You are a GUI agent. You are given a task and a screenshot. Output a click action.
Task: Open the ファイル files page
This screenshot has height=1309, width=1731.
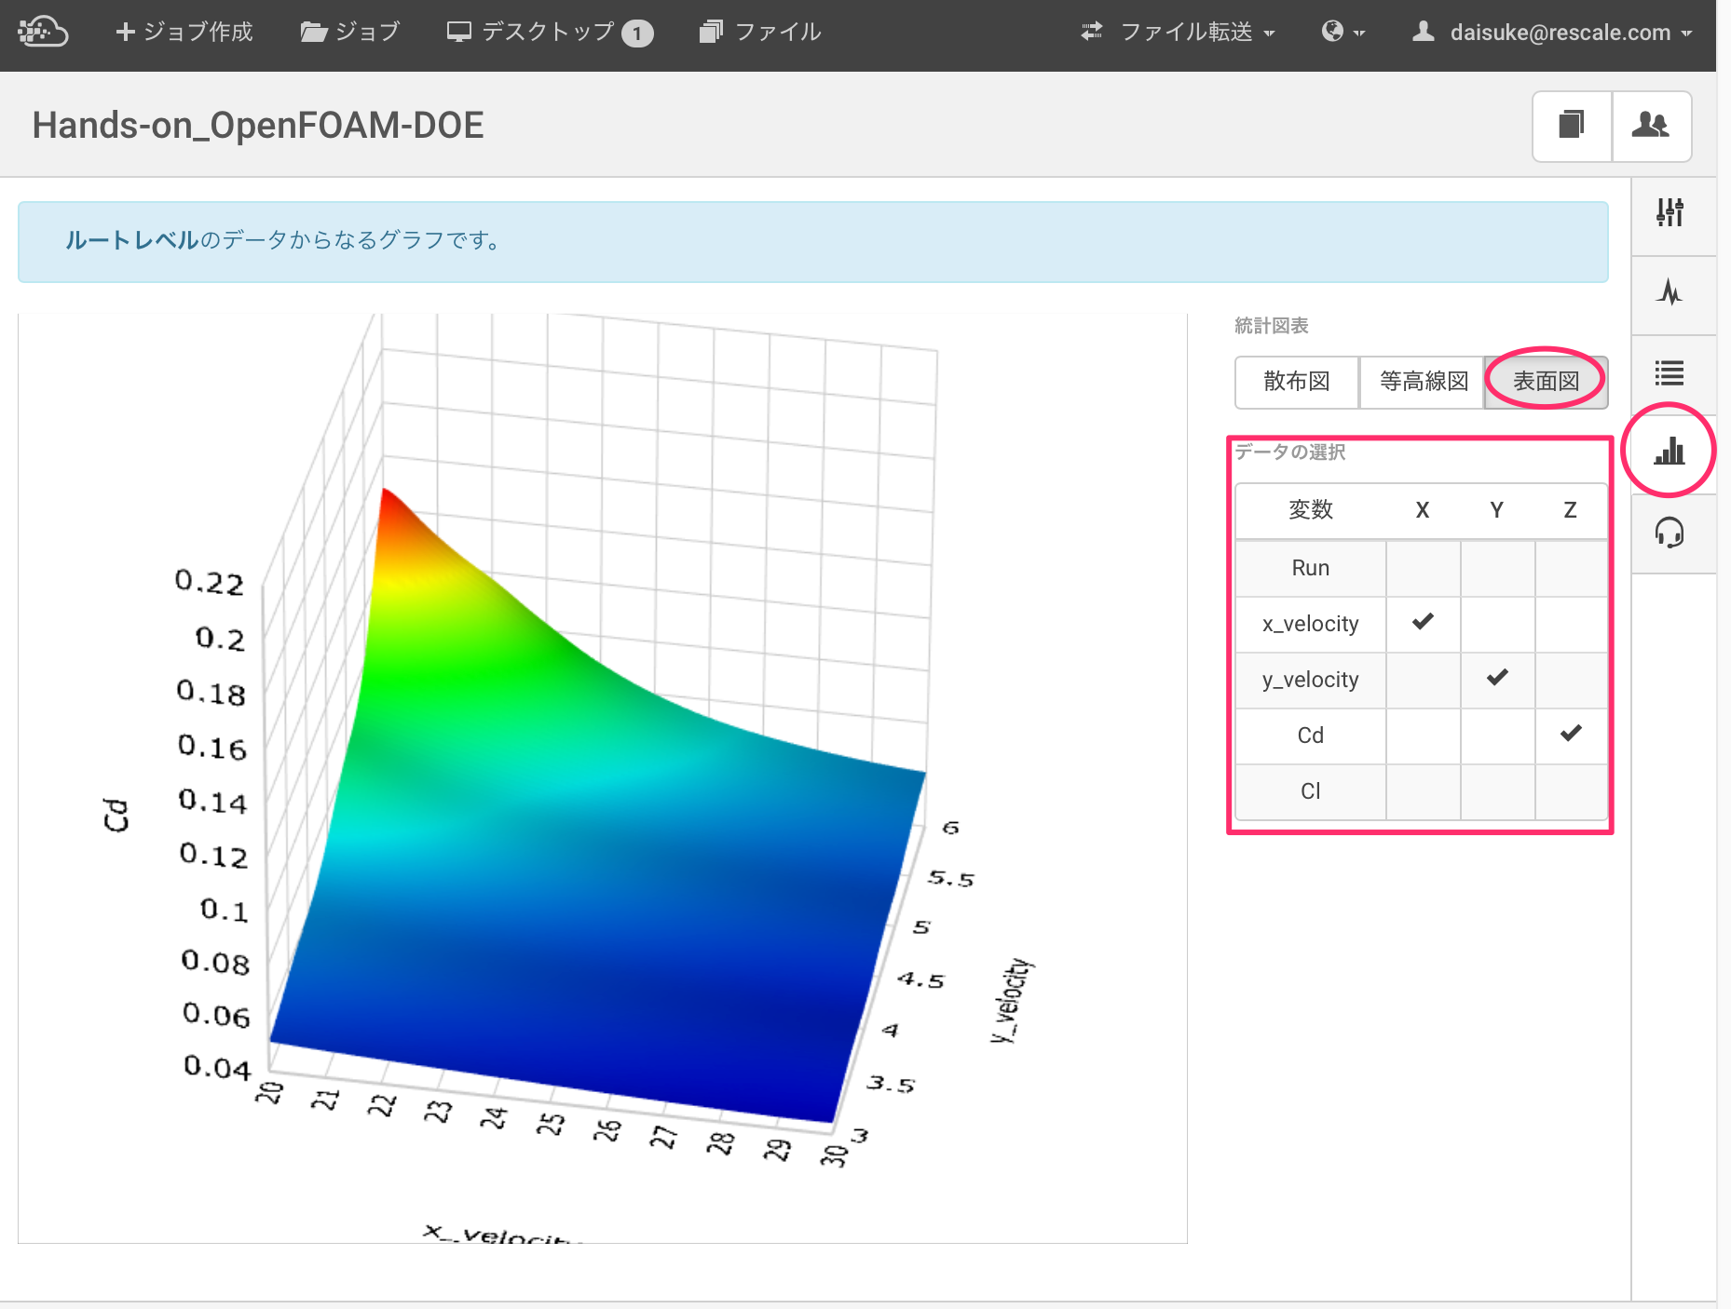tap(760, 32)
